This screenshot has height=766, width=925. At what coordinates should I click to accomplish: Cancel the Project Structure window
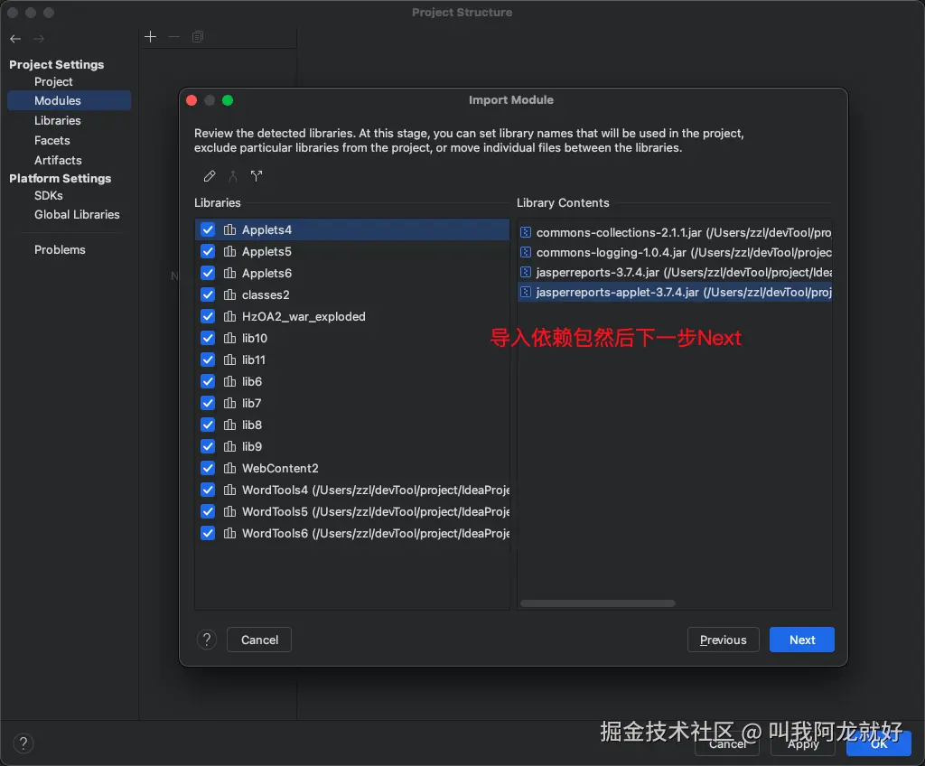(727, 744)
